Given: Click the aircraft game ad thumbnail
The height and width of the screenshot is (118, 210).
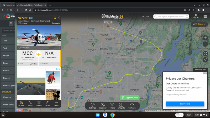Looking at the screenshot, I should [x=31, y=86].
